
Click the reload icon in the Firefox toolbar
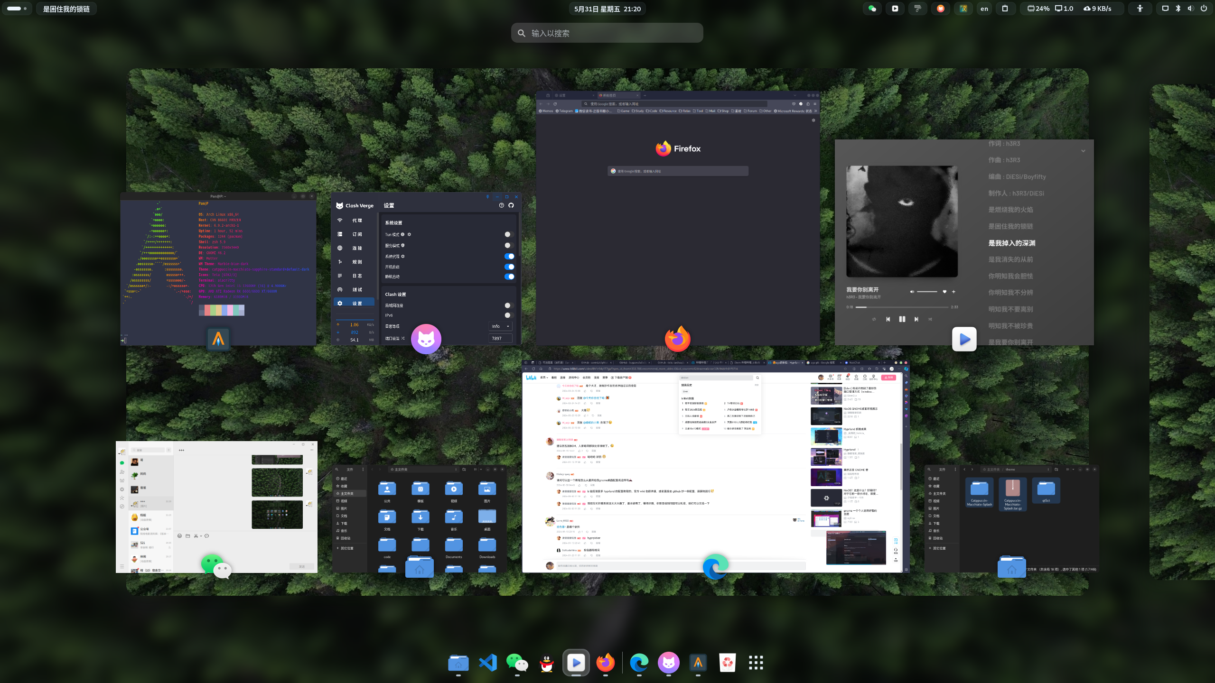[x=555, y=104]
